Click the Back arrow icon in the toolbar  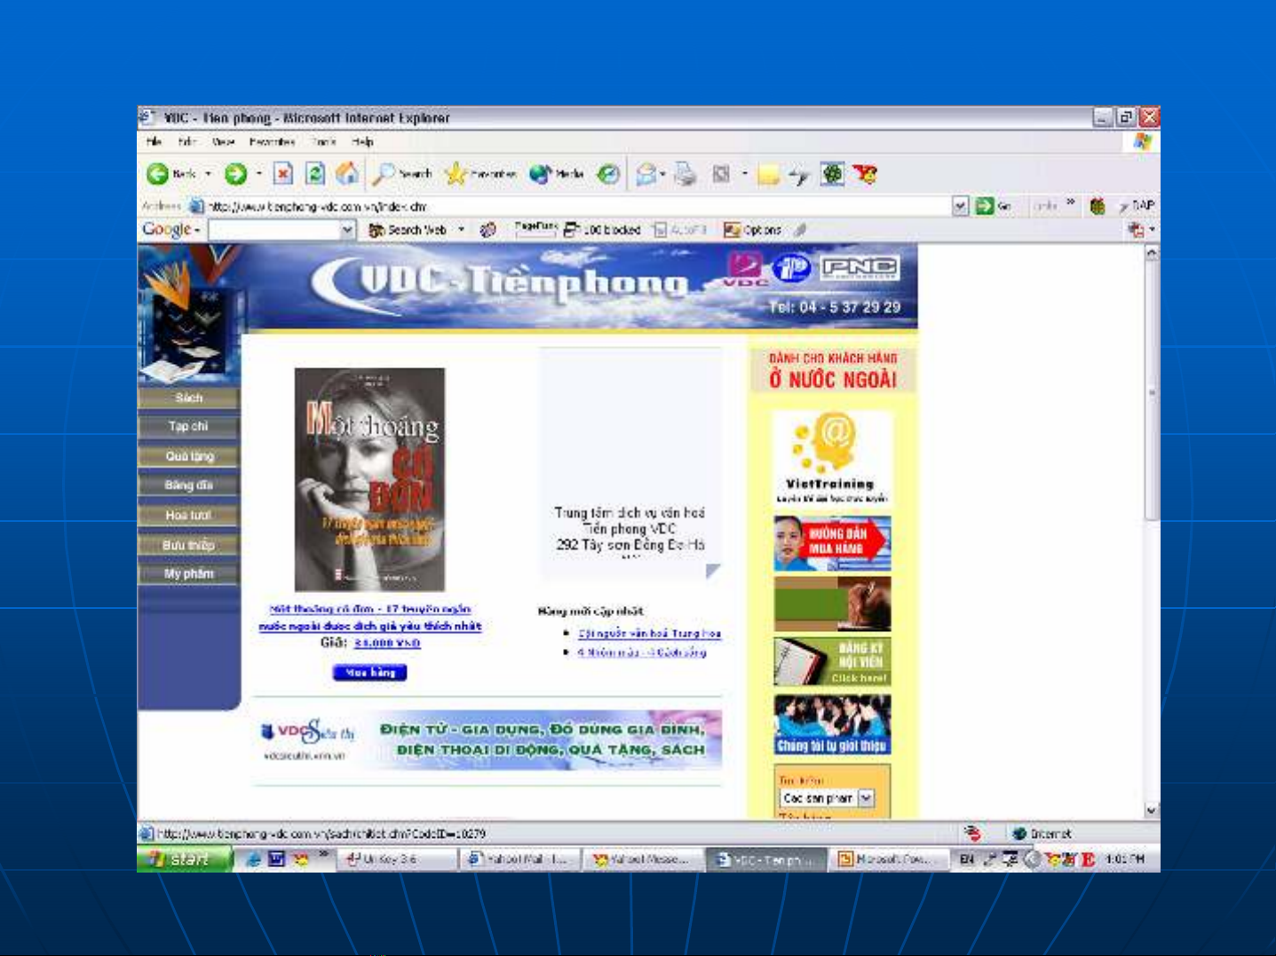[x=158, y=174]
